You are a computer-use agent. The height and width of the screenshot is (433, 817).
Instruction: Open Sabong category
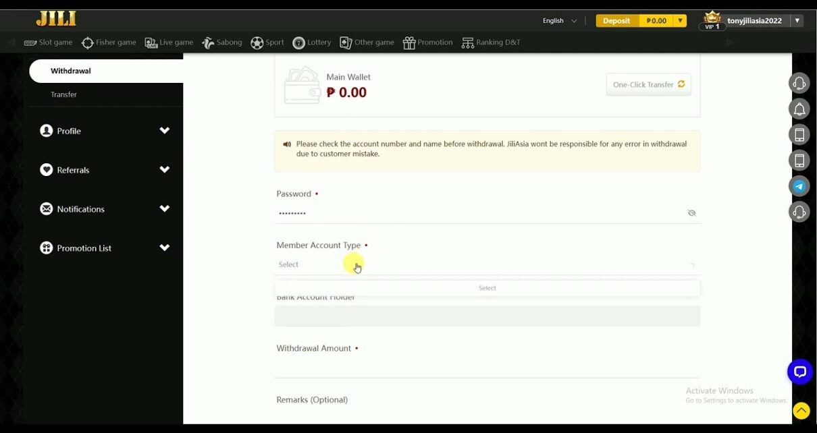(221, 42)
